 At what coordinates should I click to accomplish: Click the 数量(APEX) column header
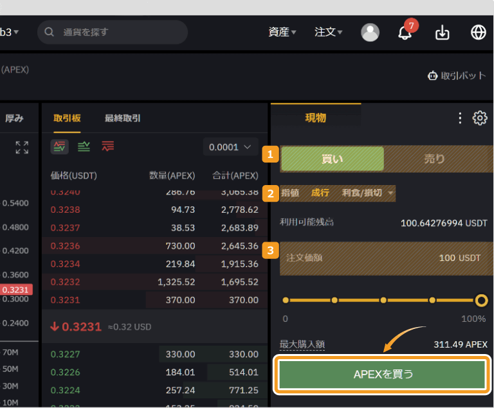tap(172, 175)
